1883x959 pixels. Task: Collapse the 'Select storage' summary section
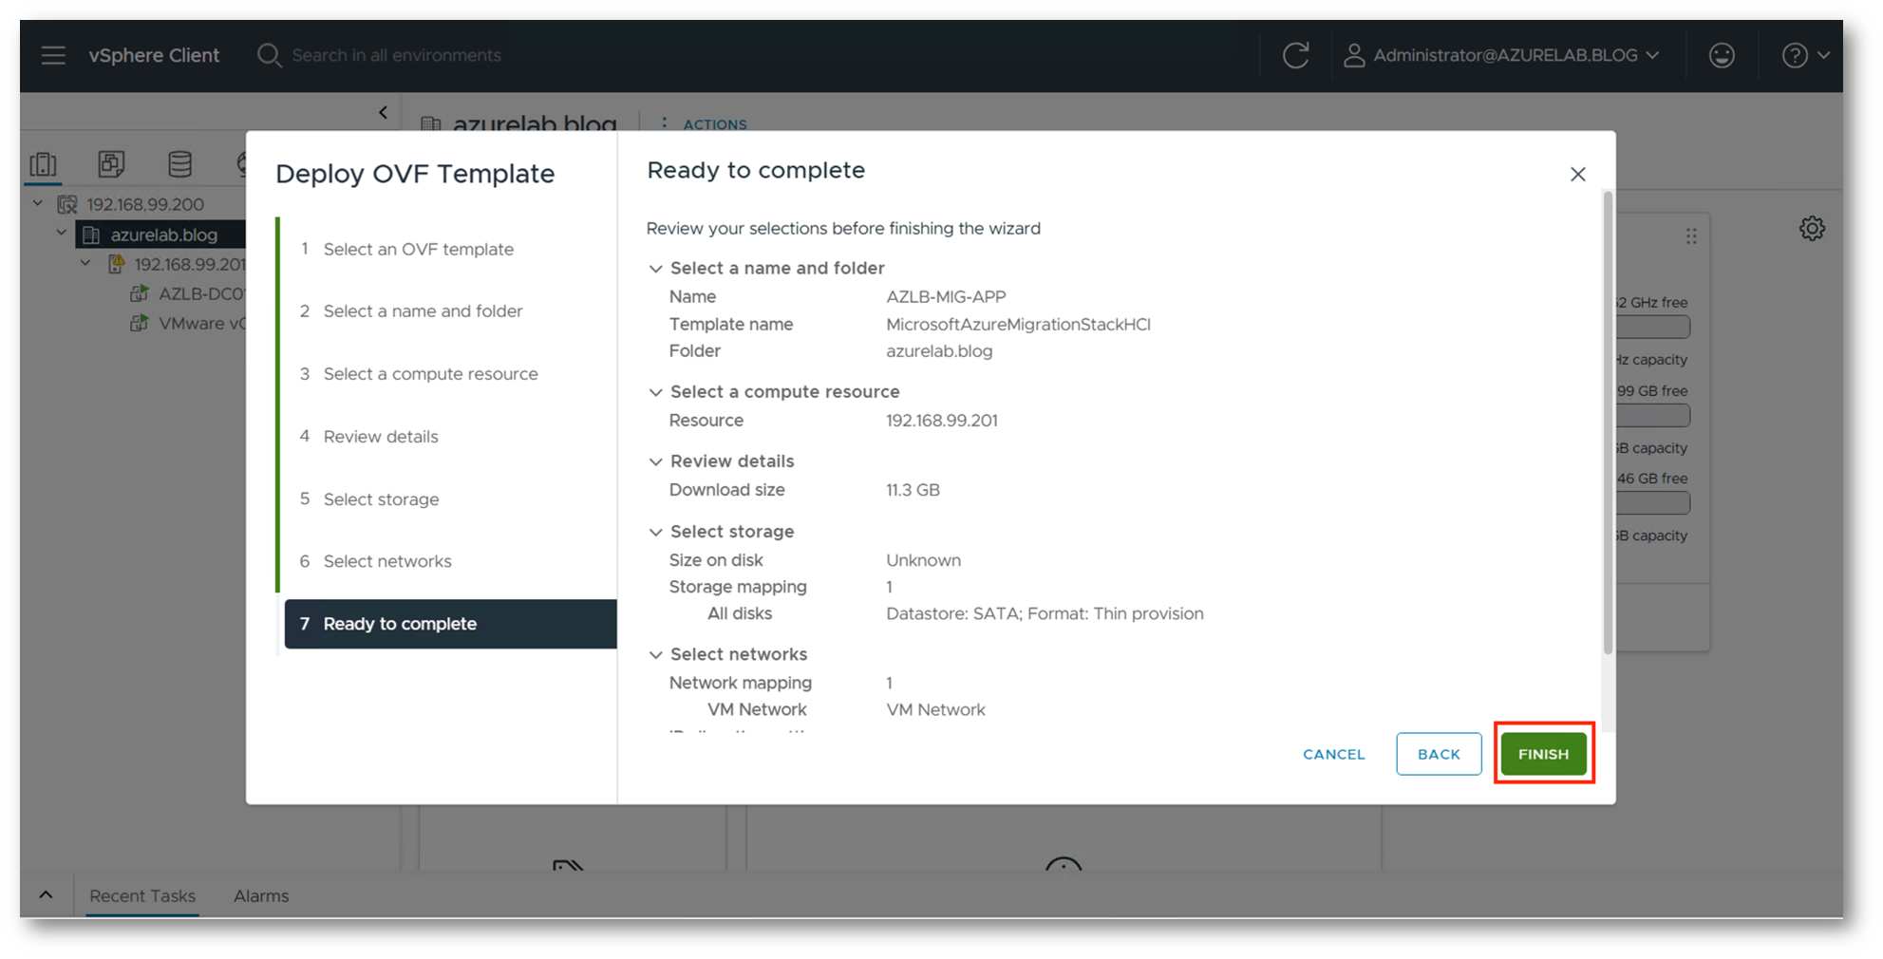click(655, 532)
